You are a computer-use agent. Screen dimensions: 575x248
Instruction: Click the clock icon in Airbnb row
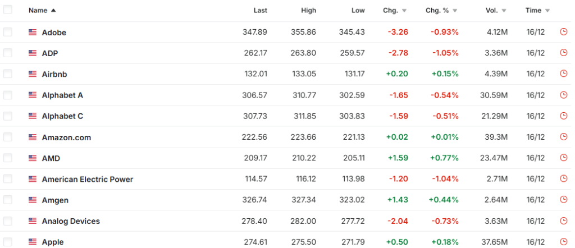coord(564,74)
